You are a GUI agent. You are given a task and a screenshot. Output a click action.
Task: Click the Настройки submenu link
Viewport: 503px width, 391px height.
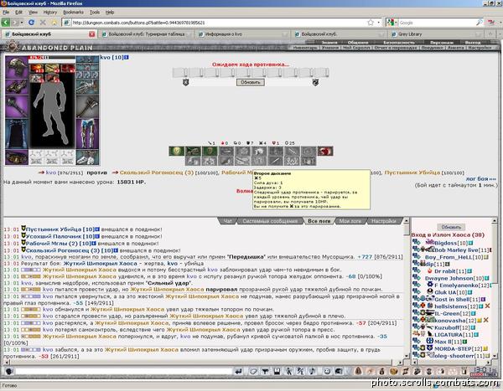coord(480,48)
